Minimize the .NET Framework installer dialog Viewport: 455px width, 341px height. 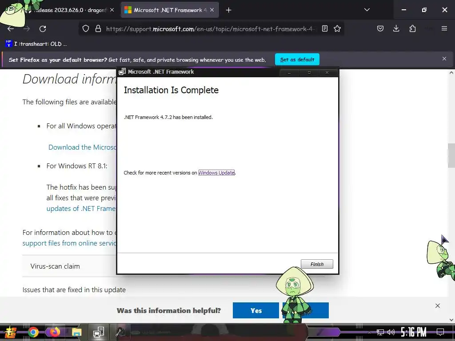pyautogui.click(x=289, y=72)
